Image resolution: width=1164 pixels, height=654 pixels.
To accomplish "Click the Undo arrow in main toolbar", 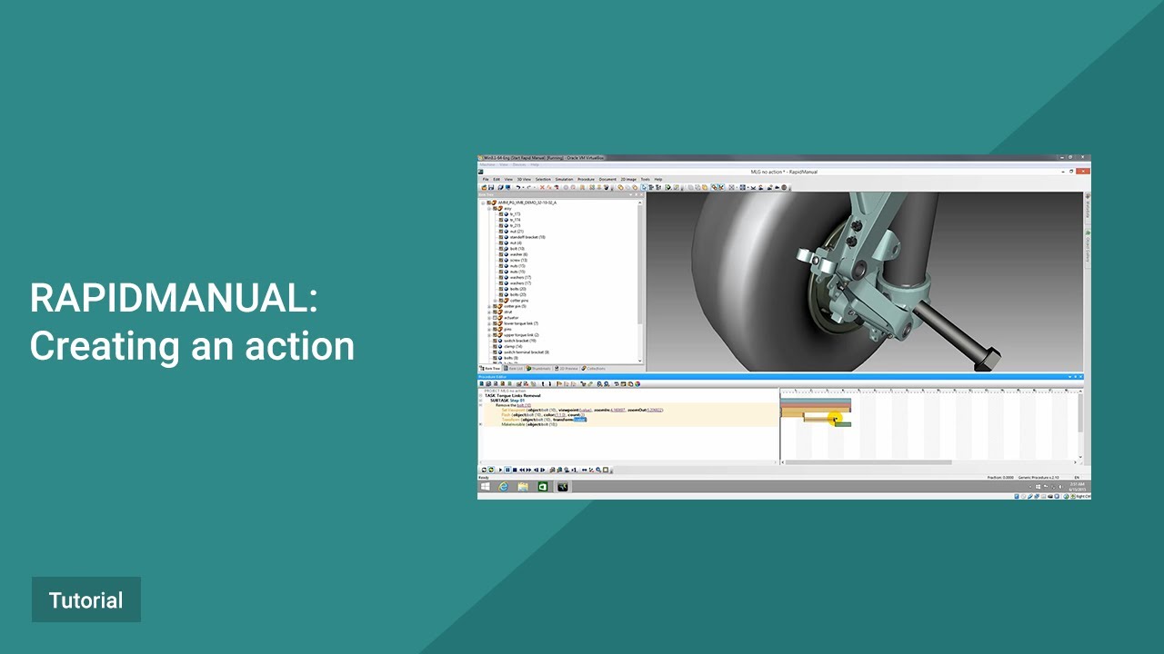I will tap(517, 187).
